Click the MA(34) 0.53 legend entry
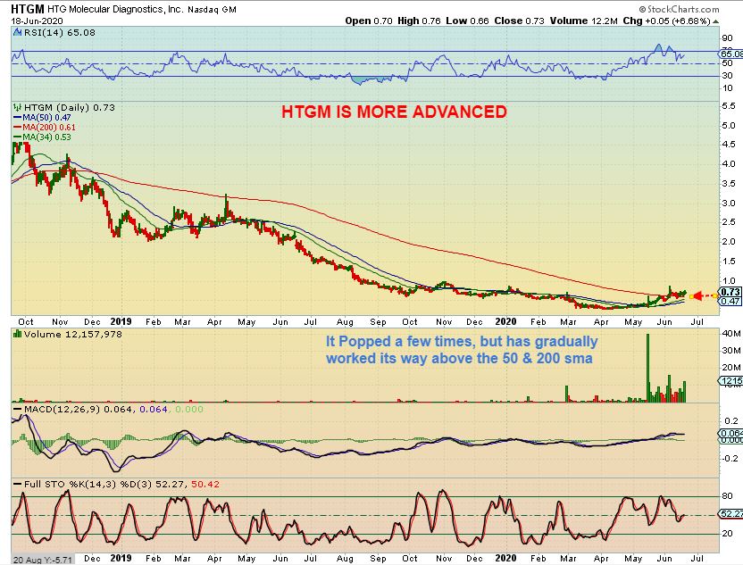The image size is (743, 565). click(42, 137)
